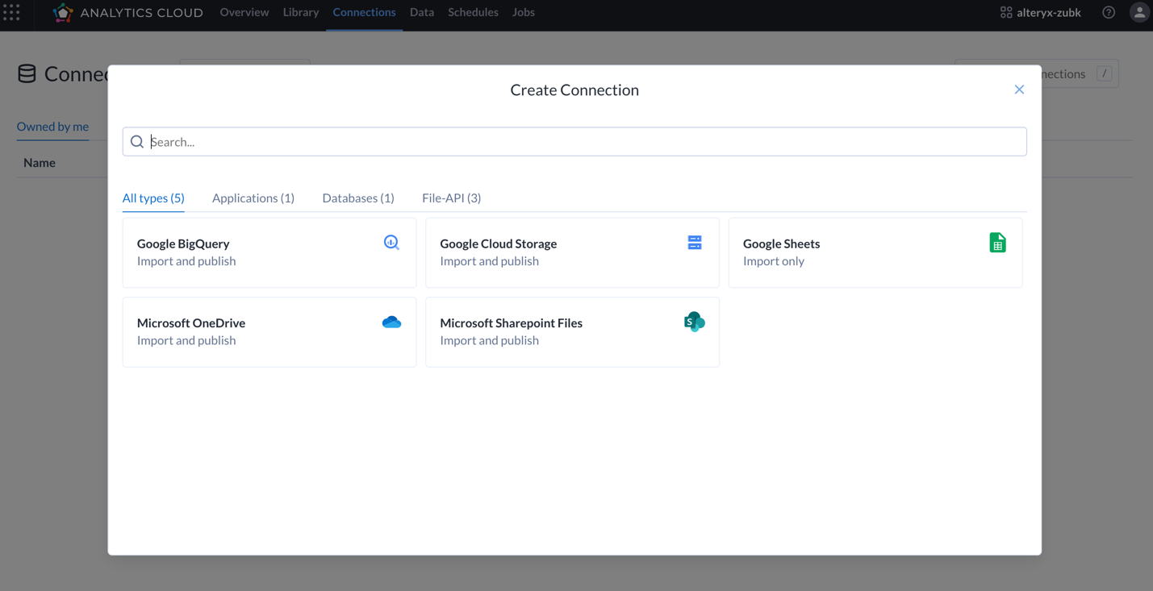Click the Alteryx logo in the top bar
The image size is (1153, 591).
(63, 12)
